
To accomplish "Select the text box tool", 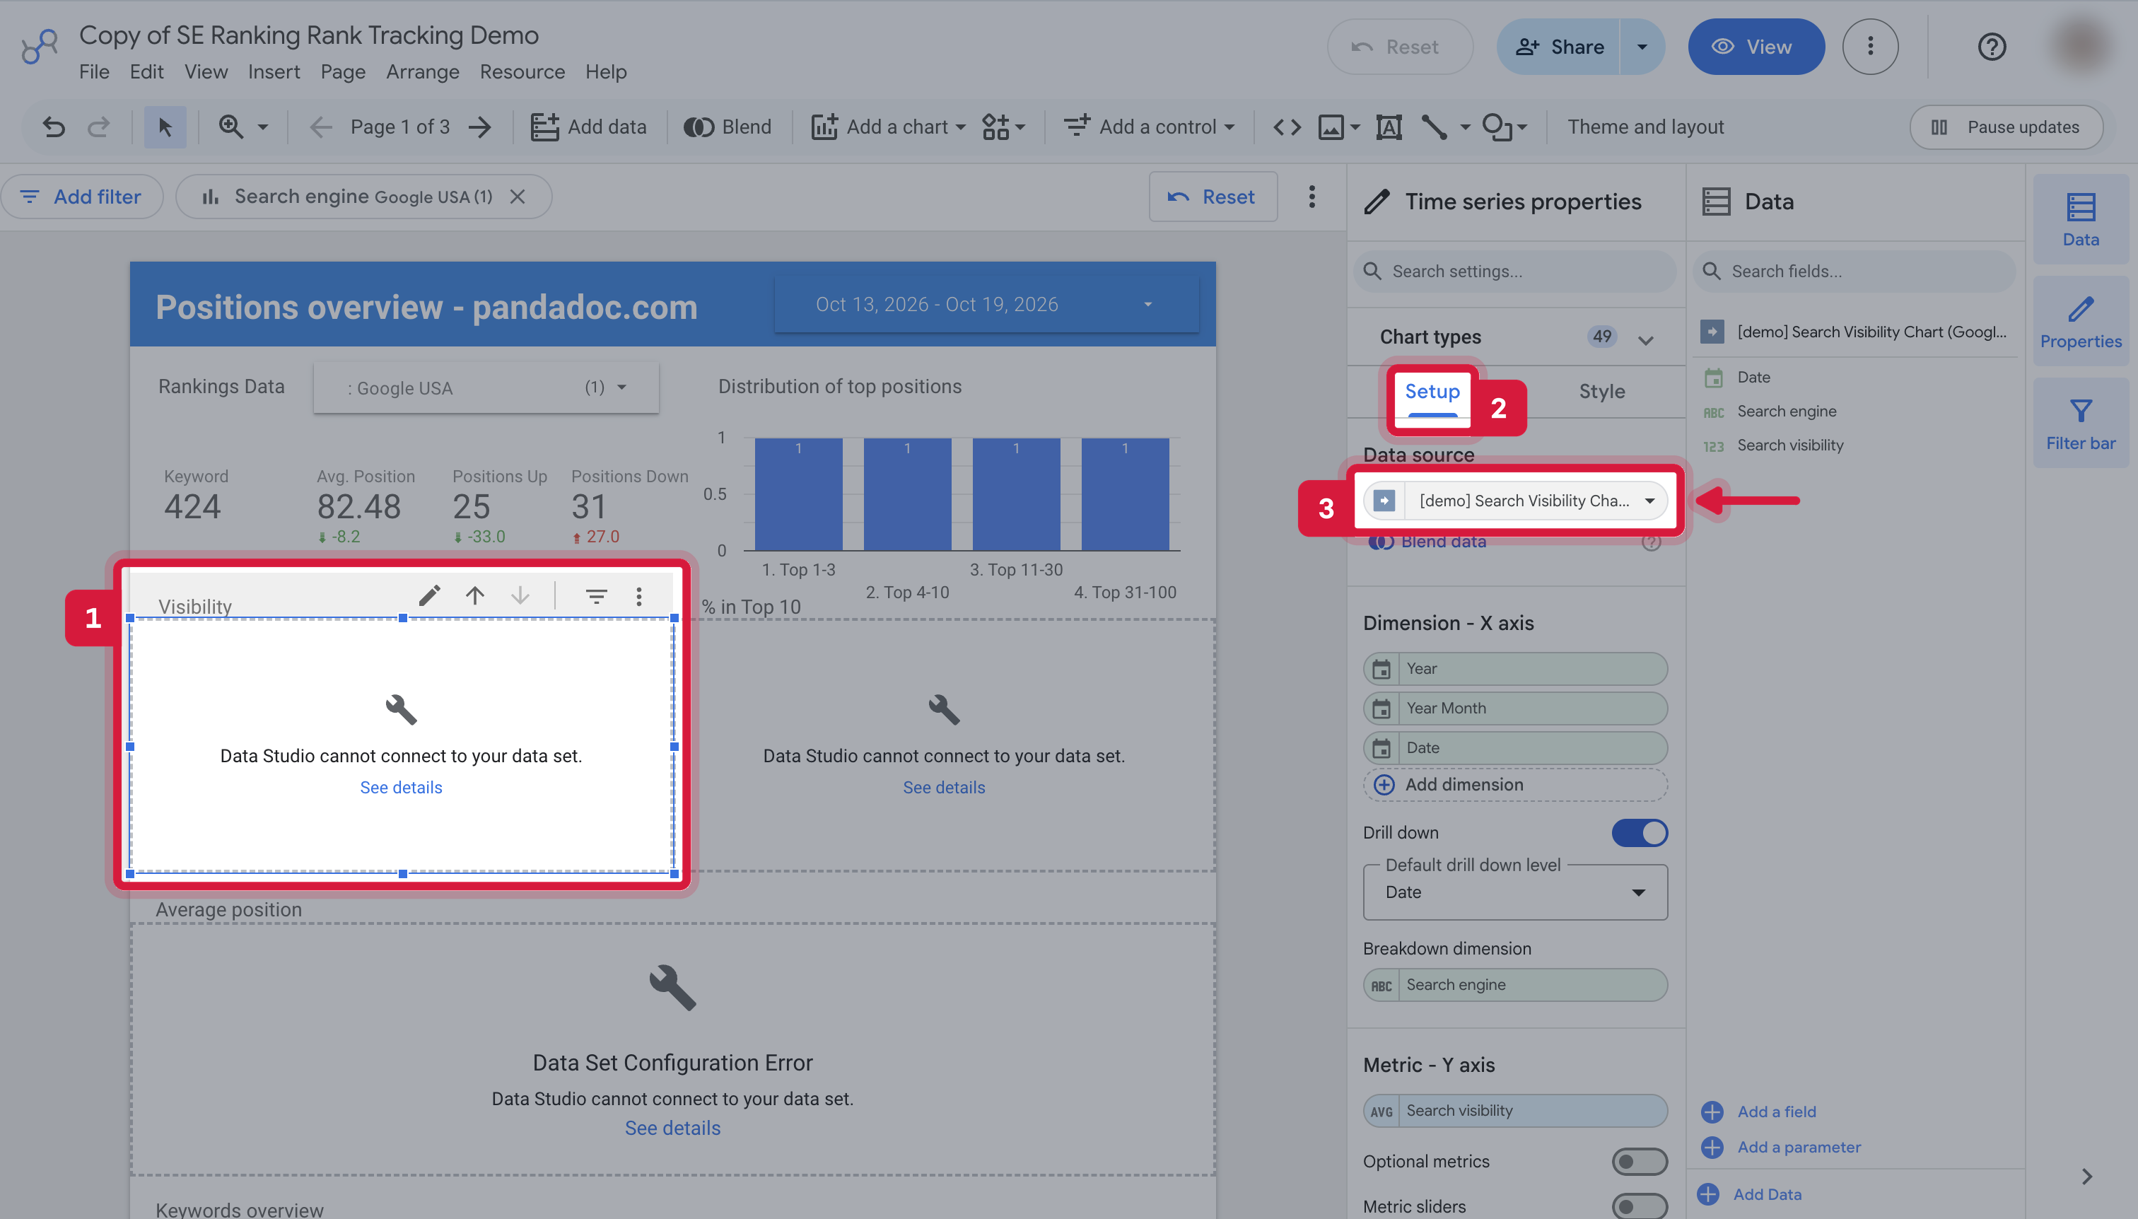I will tap(1389, 127).
